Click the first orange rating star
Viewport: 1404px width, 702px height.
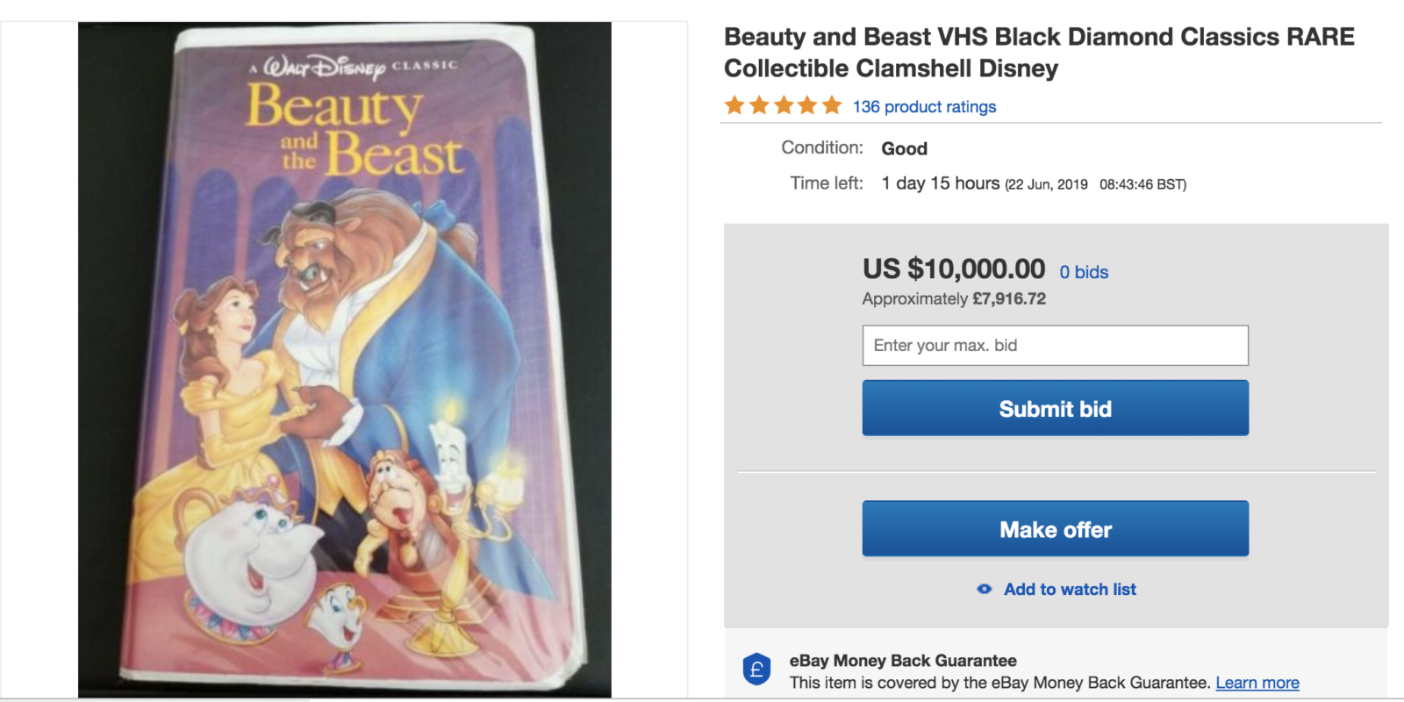click(x=734, y=106)
